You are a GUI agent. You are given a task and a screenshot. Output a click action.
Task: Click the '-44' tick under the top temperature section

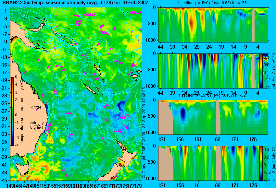tap(160, 47)
